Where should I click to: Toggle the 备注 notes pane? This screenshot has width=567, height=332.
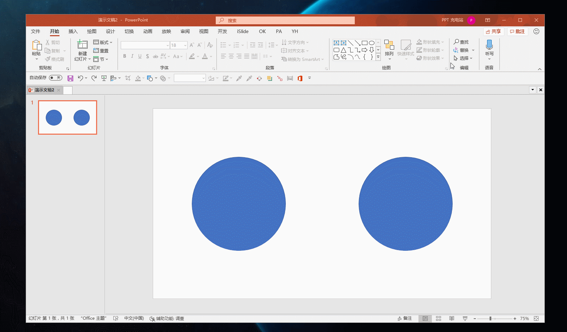(405, 318)
